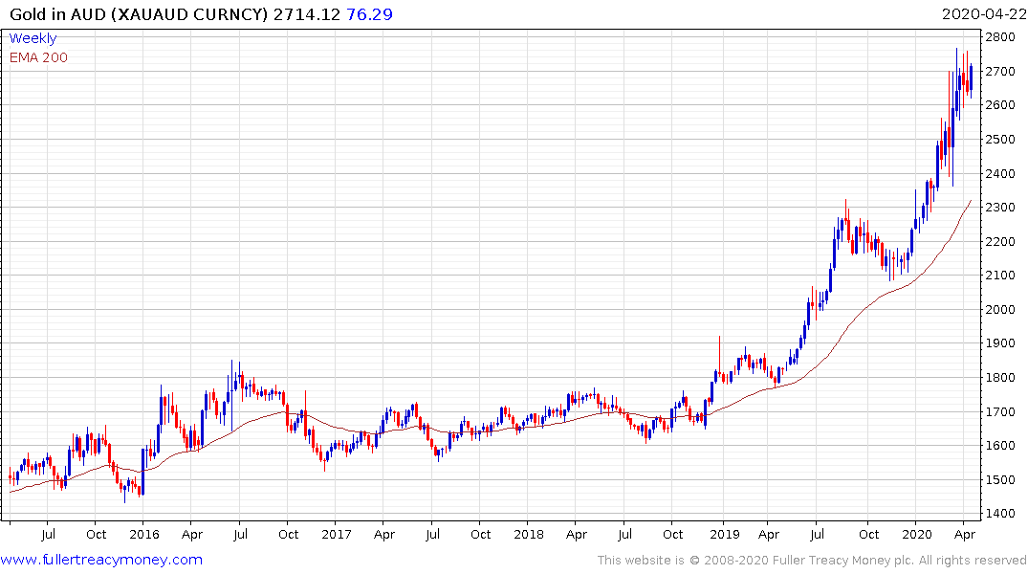The width and height of the screenshot is (1028, 574).
Task: Select the price value 2714.12
Action: click(307, 14)
